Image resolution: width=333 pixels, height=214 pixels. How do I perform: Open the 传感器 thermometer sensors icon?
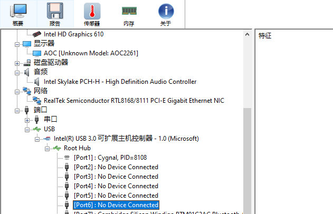tap(92, 14)
